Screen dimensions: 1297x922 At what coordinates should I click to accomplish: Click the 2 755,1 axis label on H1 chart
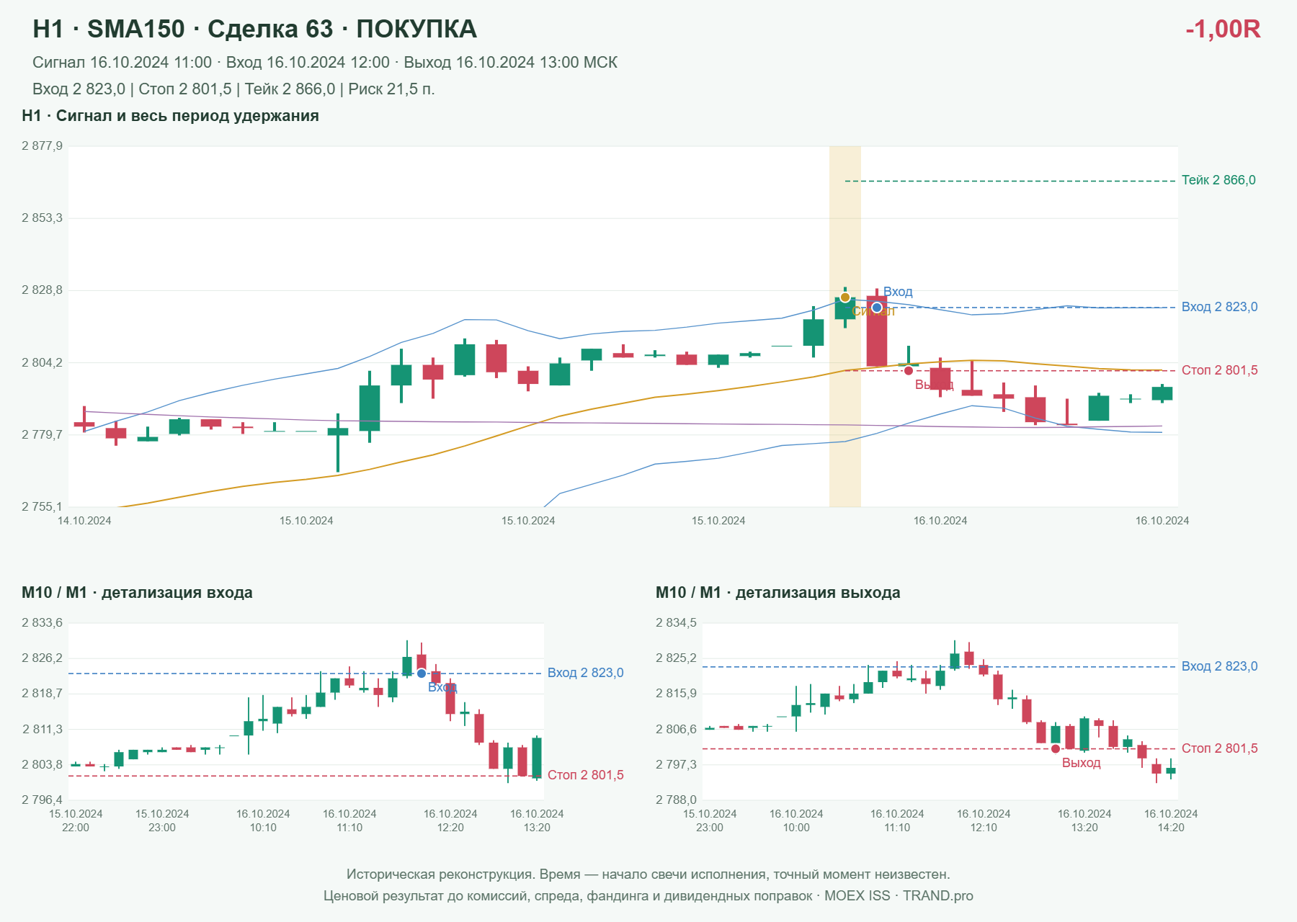click(42, 507)
